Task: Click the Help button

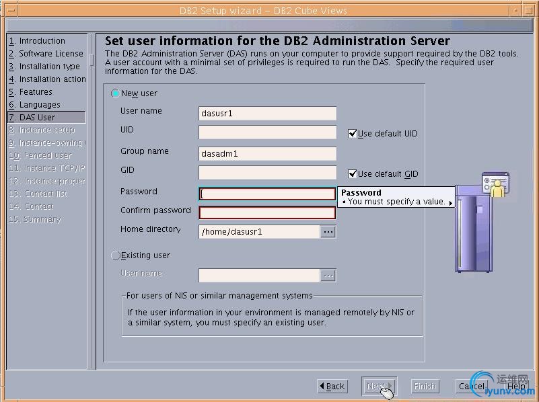Action: [516, 387]
